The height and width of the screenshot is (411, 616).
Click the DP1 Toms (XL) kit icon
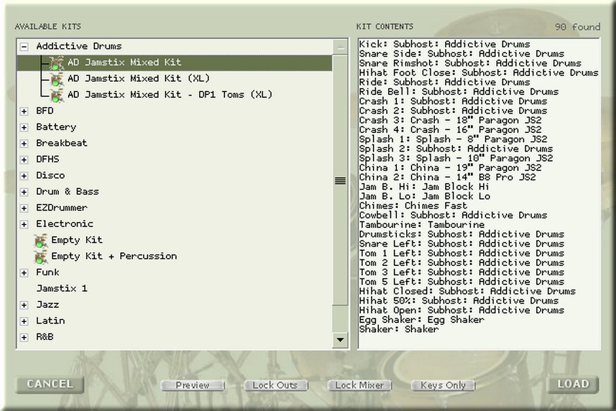[x=57, y=95]
